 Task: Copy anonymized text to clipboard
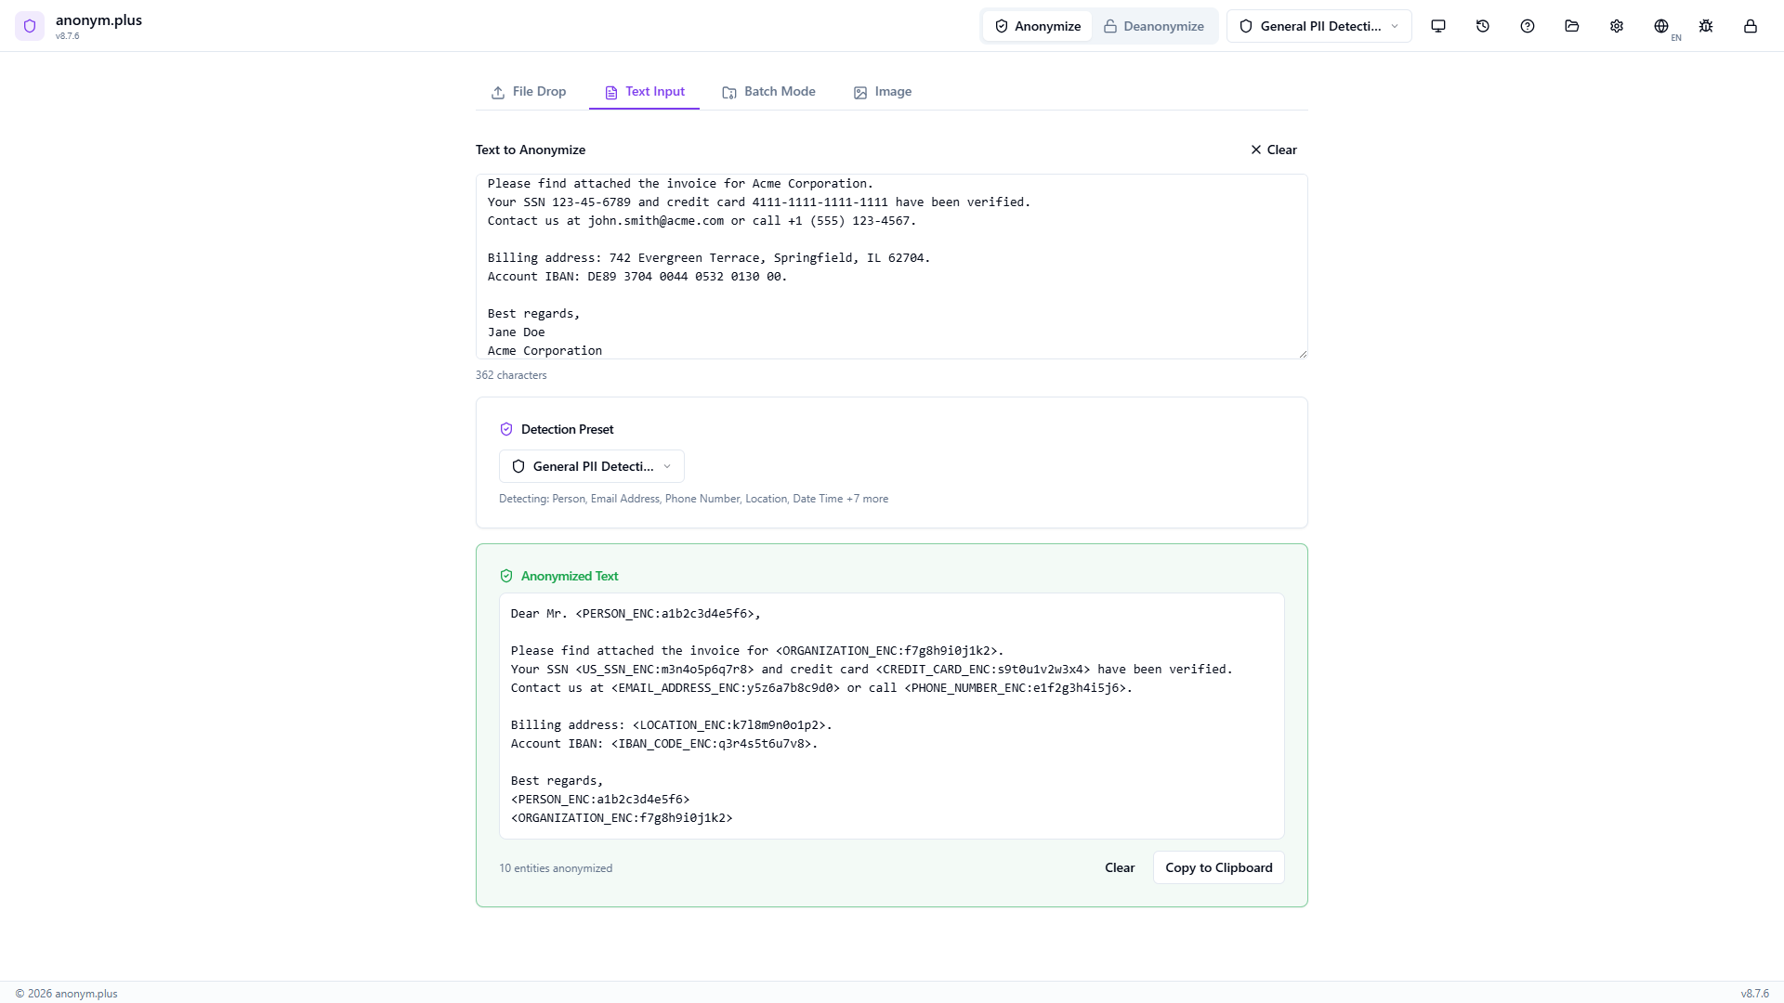click(1218, 866)
